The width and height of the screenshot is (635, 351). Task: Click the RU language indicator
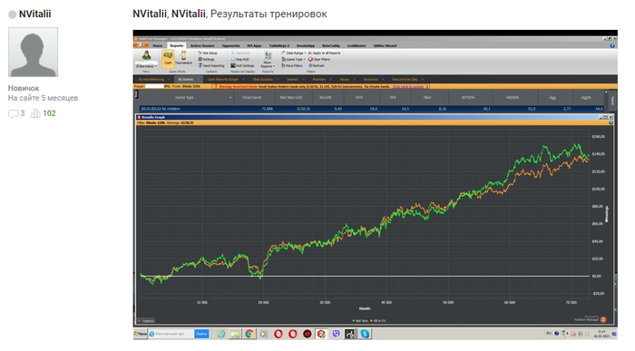(x=548, y=334)
